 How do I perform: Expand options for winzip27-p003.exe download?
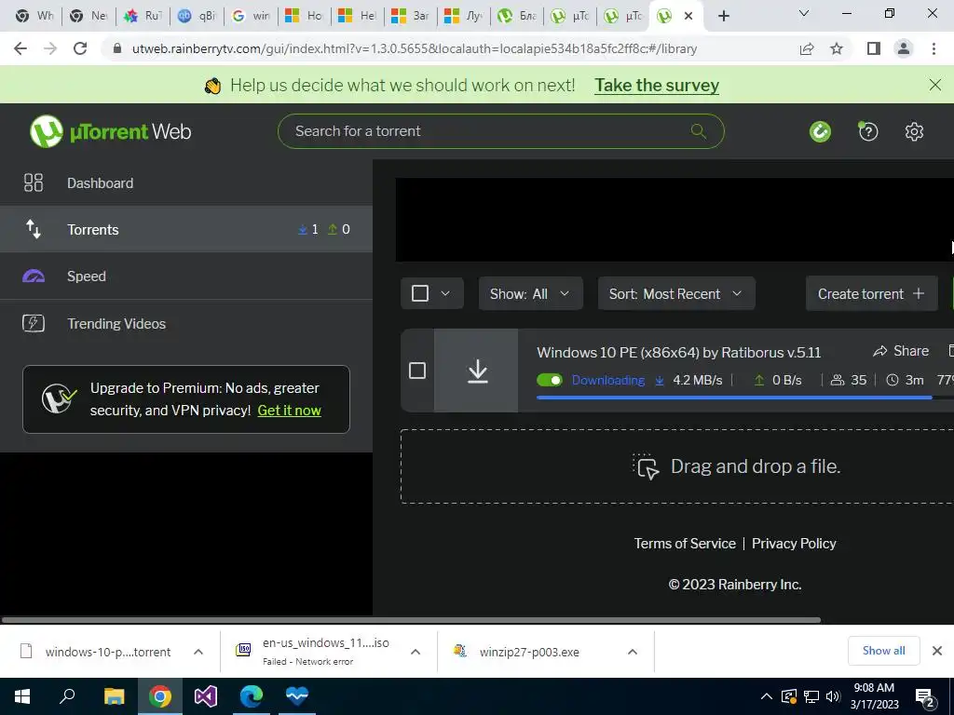coord(633,652)
